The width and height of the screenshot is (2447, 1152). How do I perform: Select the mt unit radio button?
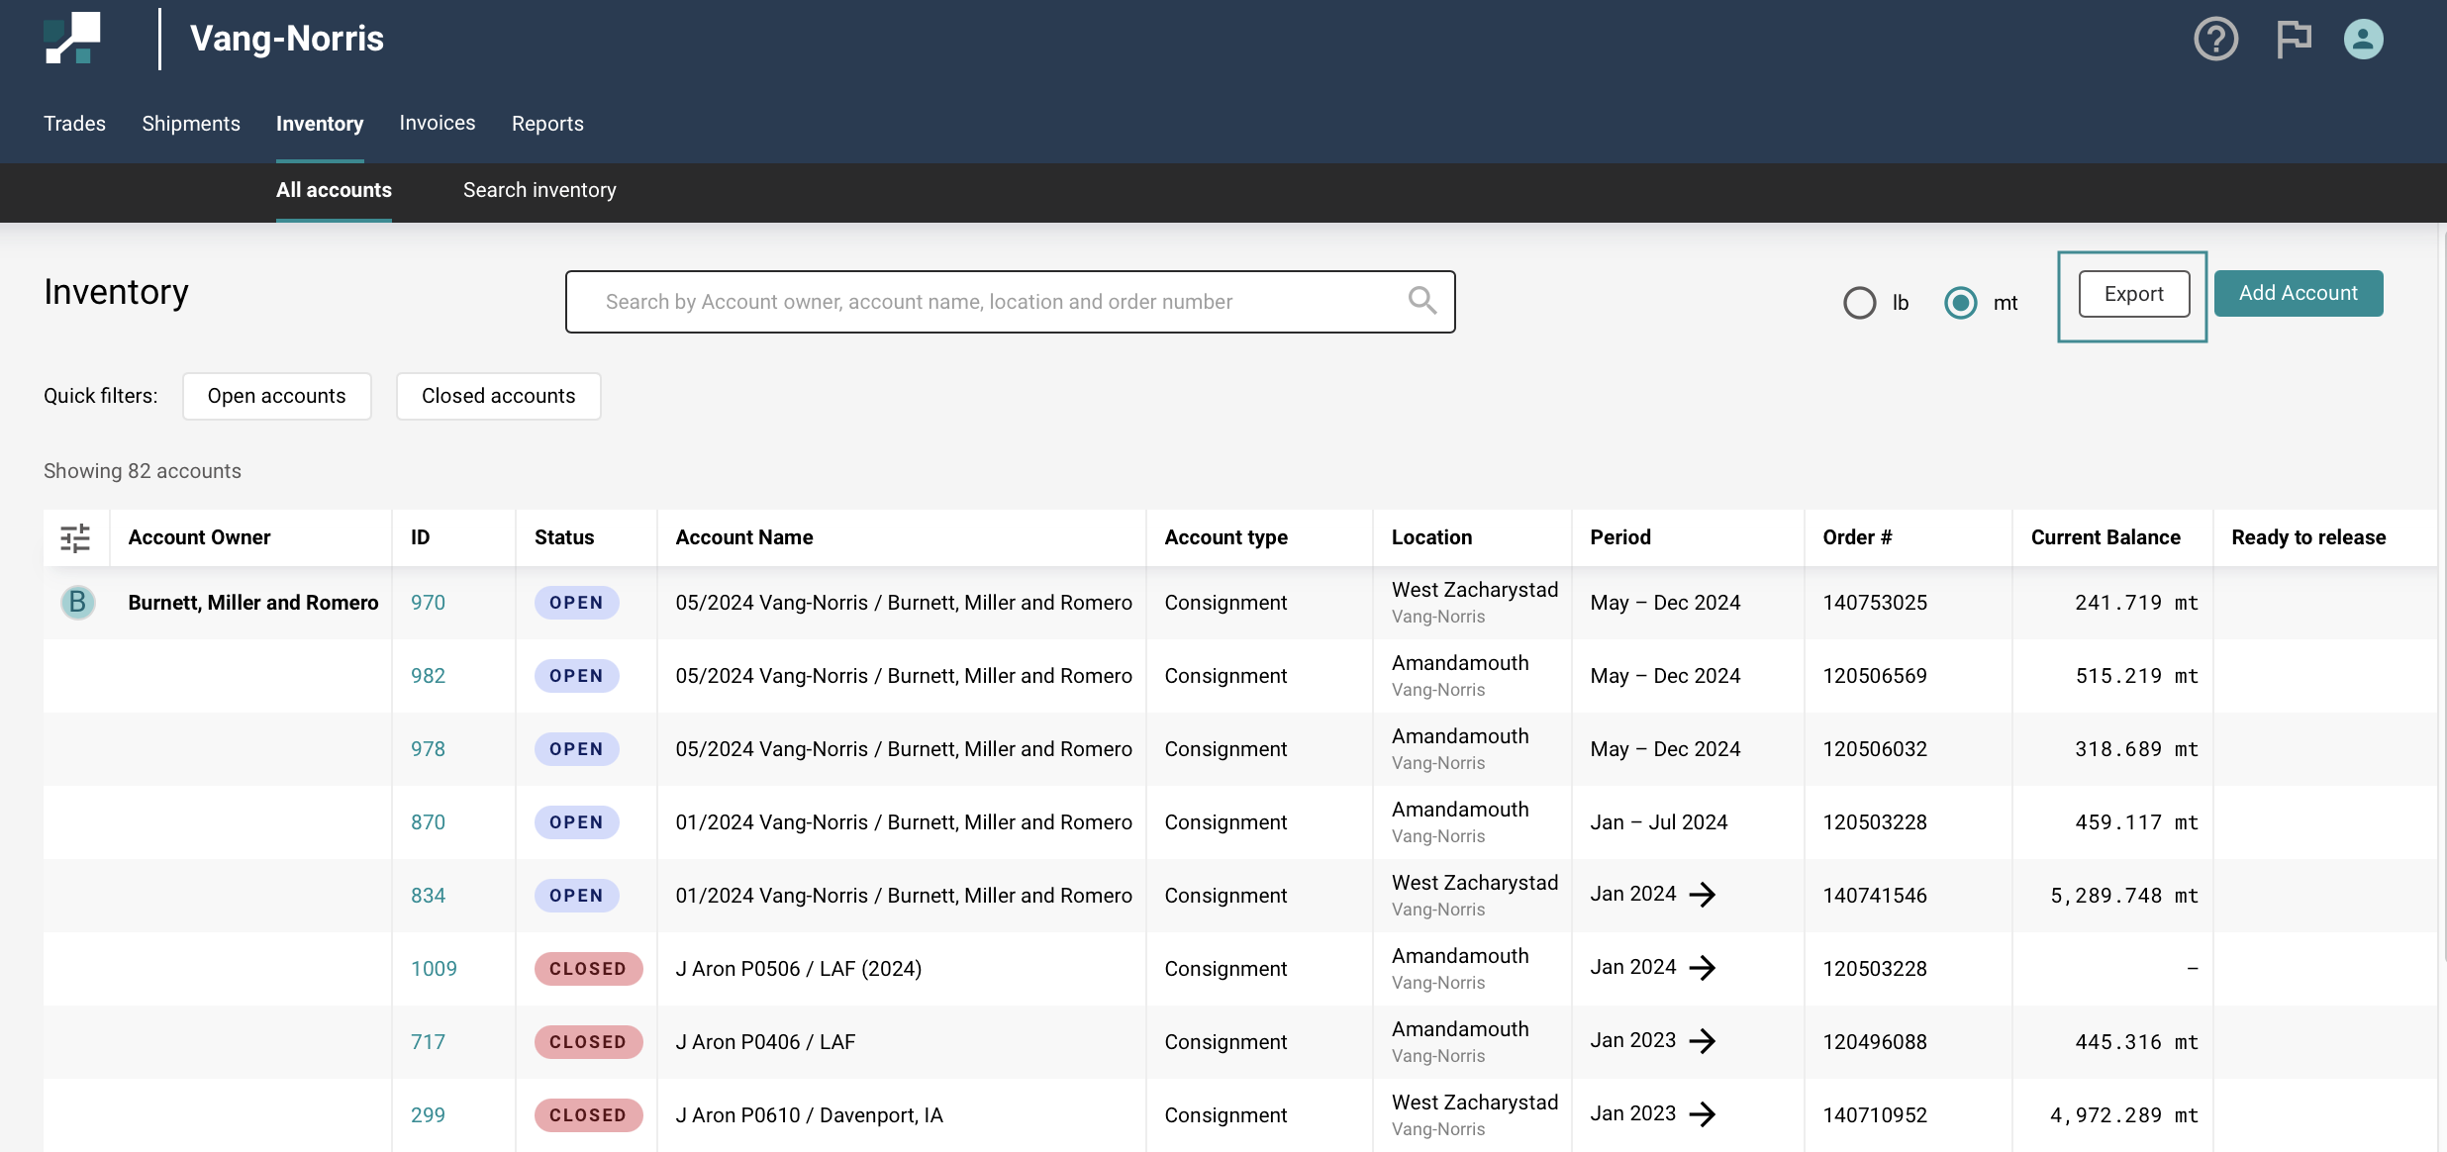1960,303
